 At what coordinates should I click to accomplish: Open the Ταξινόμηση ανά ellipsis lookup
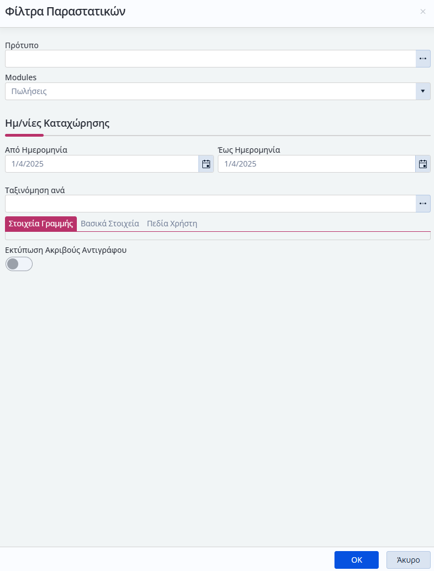pyautogui.click(x=423, y=204)
